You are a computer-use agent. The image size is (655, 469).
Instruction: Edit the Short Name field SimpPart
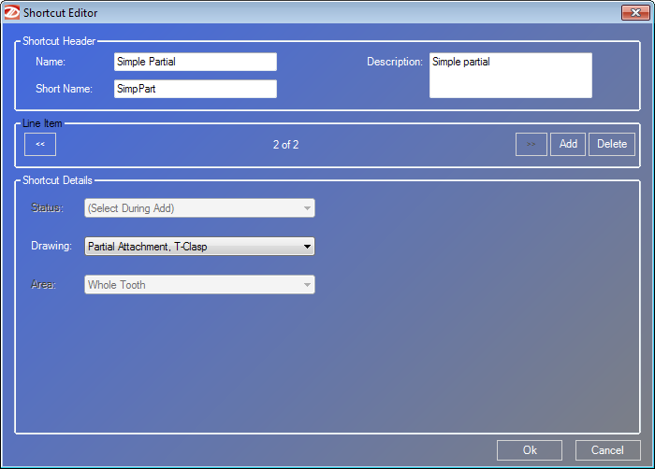point(195,89)
